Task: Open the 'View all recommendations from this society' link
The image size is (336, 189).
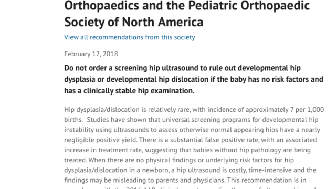Action: click(x=130, y=37)
